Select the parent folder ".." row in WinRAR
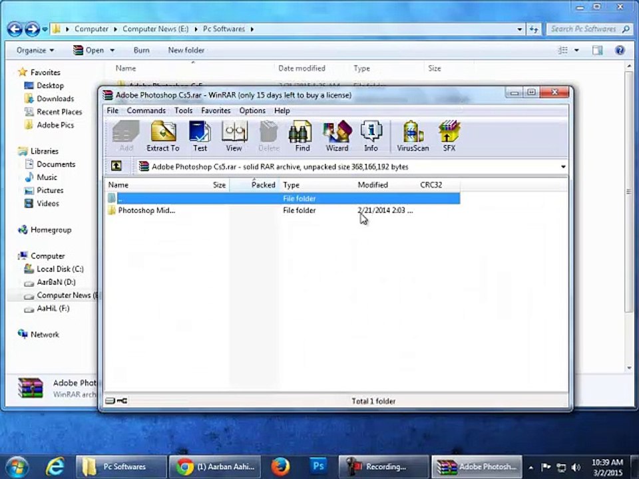Screen dimensions: 639x479 pos(283,198)
